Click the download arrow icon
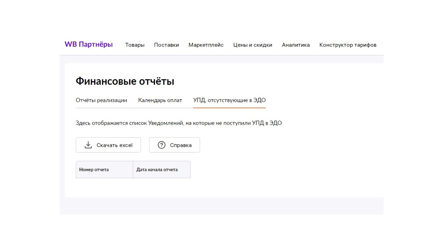This screenshot has height=249, width=443. (x=88, y=145)
